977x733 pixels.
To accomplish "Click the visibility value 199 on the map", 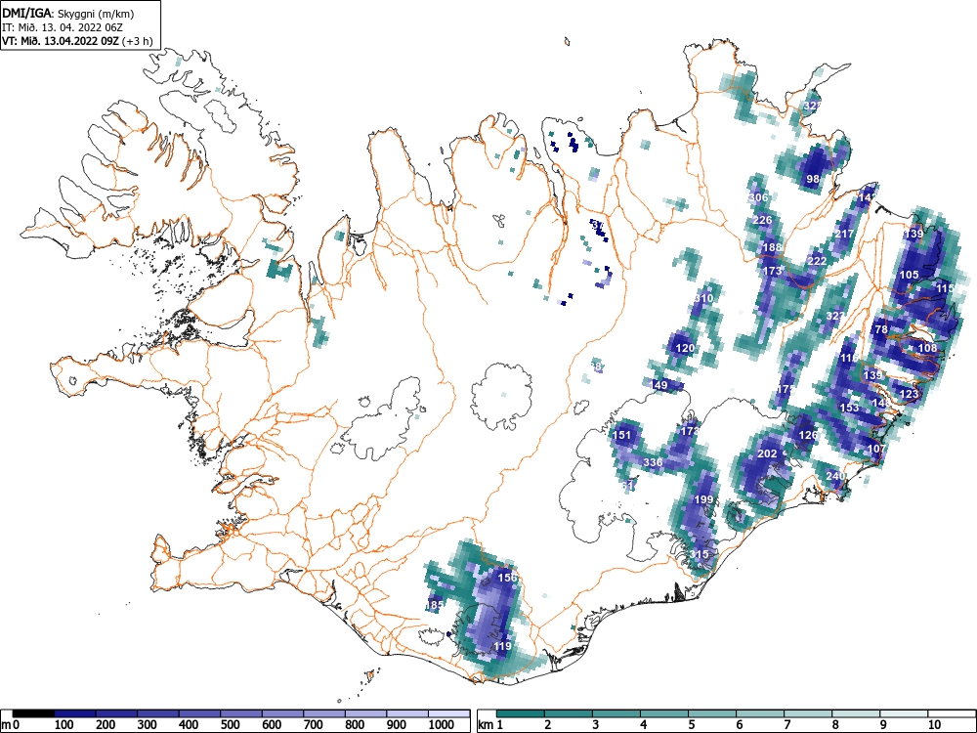I will point(702,499).
